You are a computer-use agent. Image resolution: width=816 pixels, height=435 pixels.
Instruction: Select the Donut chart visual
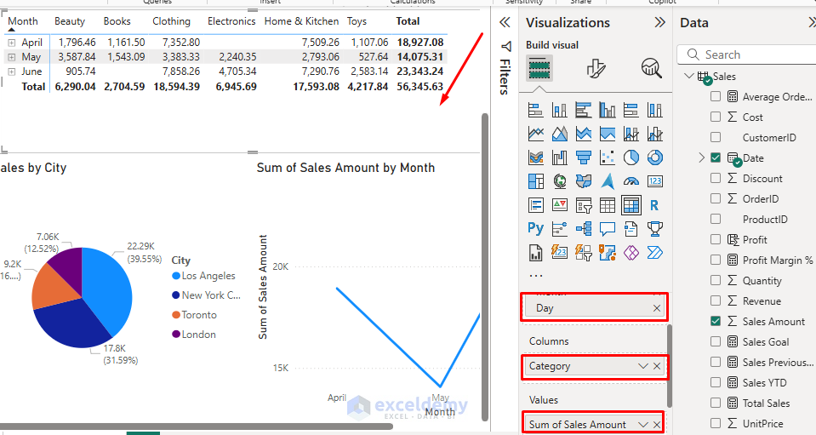tap(655, 157)
